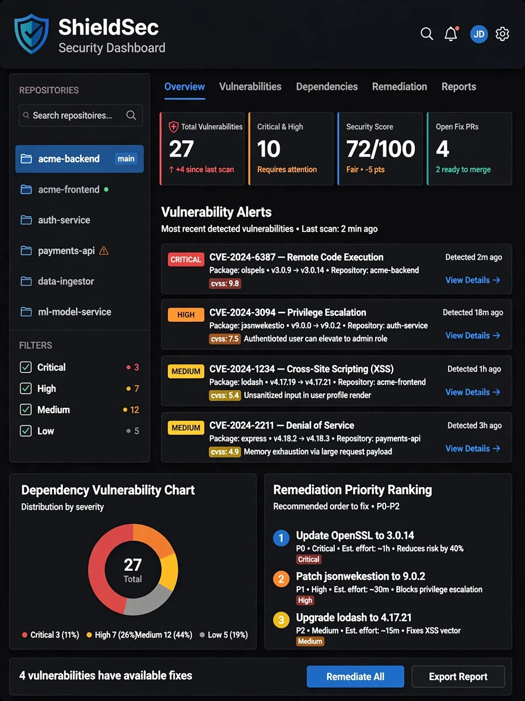Click the MEDIUM badge on CVE-2024-1234
525x701 pixels.
[x=186, y=371]
